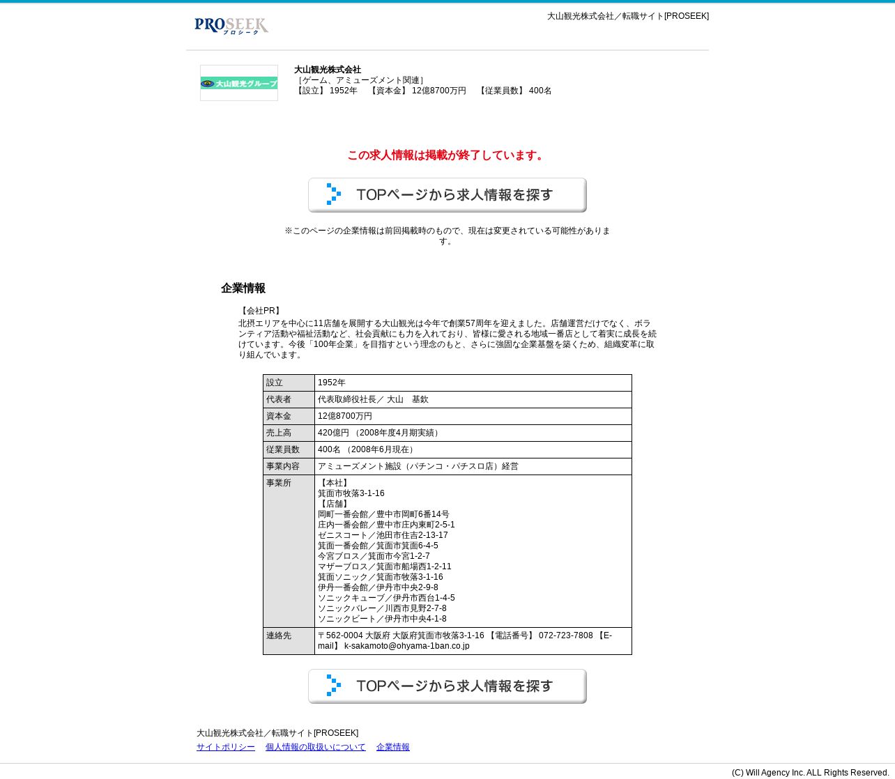Click the 今宮プロス store line
This screenshot has height=779, width=895.
pos(374,556)
